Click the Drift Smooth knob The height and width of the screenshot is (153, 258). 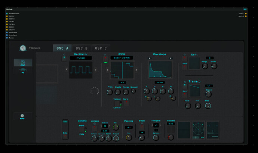click(214, 66)
